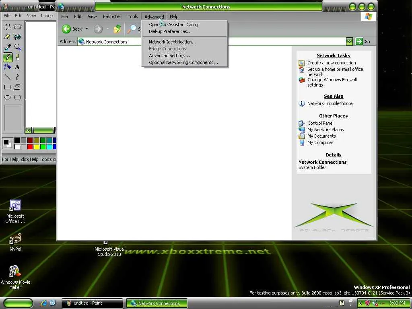
Task: Click the Go button beside address bar
Action: click(x=363, y=41)
